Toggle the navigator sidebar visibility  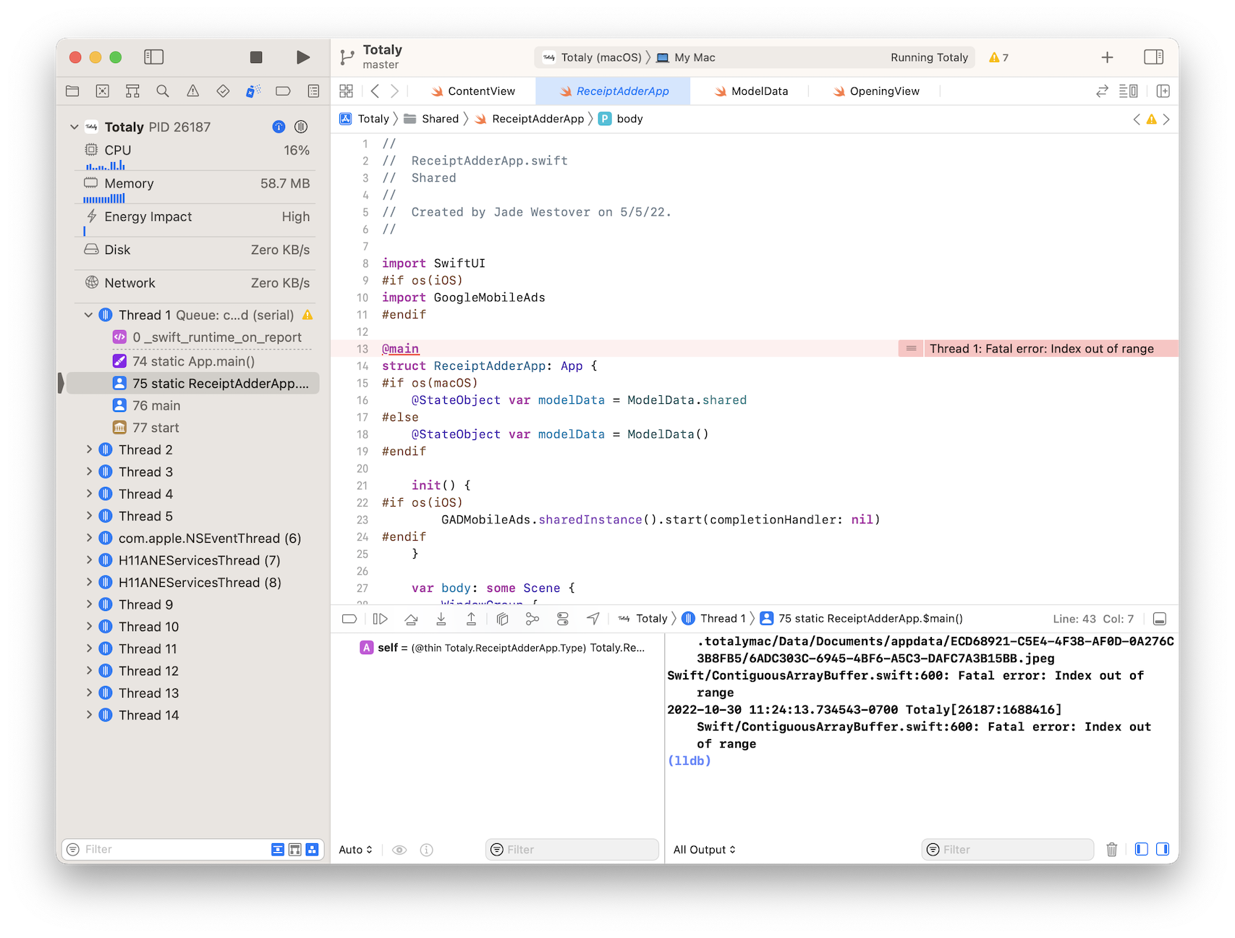point(154,57)
